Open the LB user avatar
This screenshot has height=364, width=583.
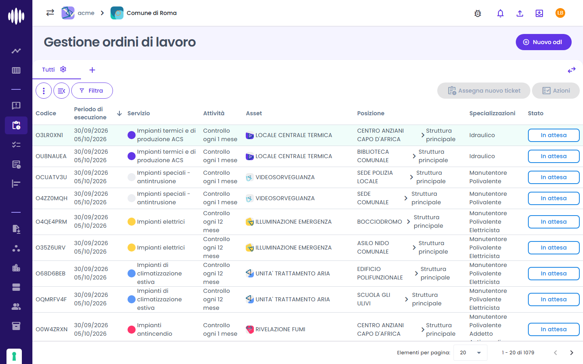[560, 13]
